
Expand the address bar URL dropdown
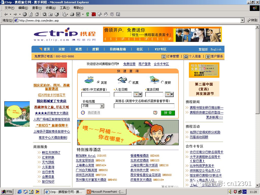pyautogui.click(x=242, y=20)
